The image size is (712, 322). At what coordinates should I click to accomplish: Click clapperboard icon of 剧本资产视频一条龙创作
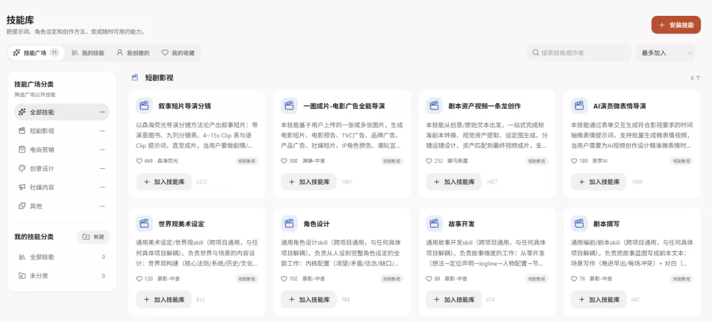coord(434,106)
